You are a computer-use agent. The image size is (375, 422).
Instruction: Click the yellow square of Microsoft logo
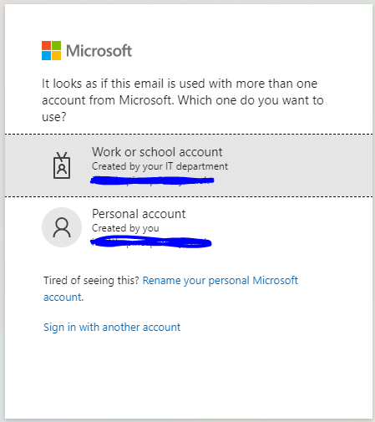tap(56, 56)
